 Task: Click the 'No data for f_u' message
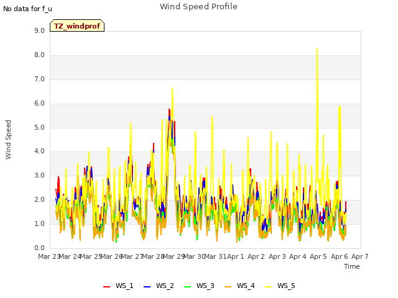[27, 9]
